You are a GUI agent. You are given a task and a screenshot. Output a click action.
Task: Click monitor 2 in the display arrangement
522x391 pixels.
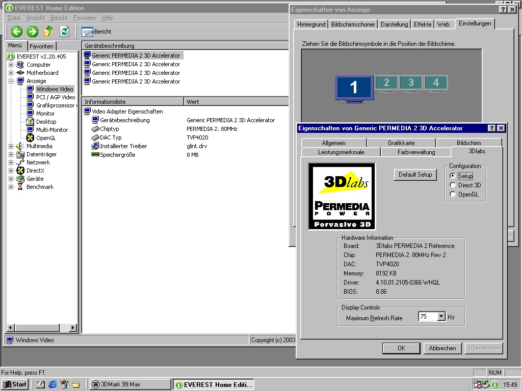click(x=386, y=83)
